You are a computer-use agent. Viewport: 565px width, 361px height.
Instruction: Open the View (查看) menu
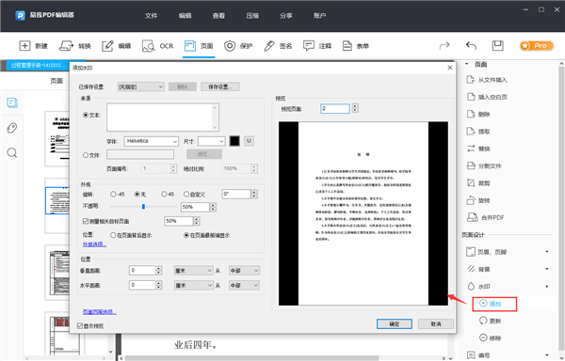[x=218, y=15]
